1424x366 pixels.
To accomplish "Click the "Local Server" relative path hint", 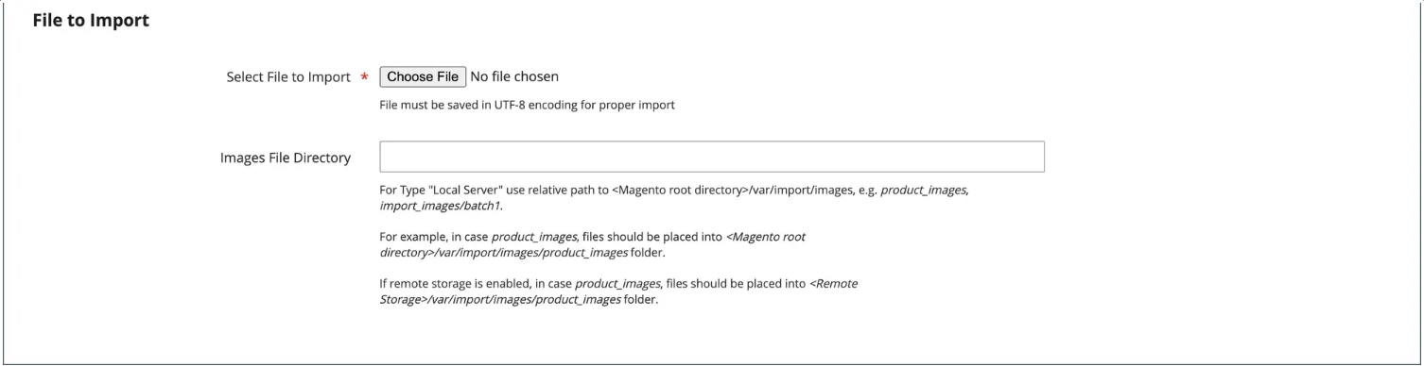I will [673, 196].
